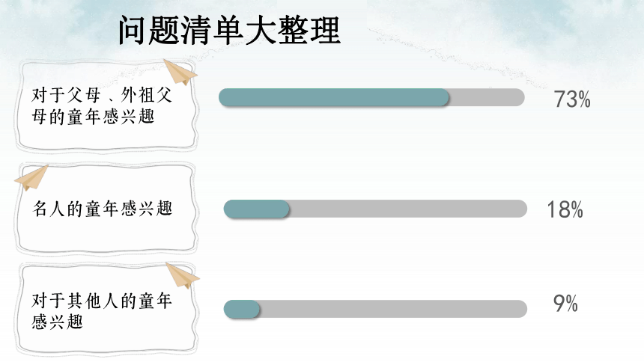Viewport: 644px width, 362px height.
Task: Click the text 对于父母、外祖父母的童年感兴趣
Action: (102, 106)
